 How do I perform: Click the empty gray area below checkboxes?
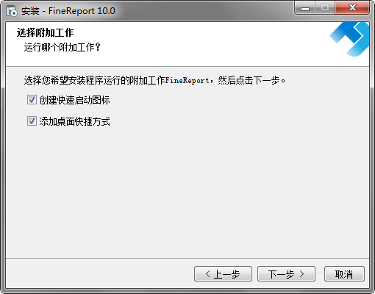[x=187, y=191]
